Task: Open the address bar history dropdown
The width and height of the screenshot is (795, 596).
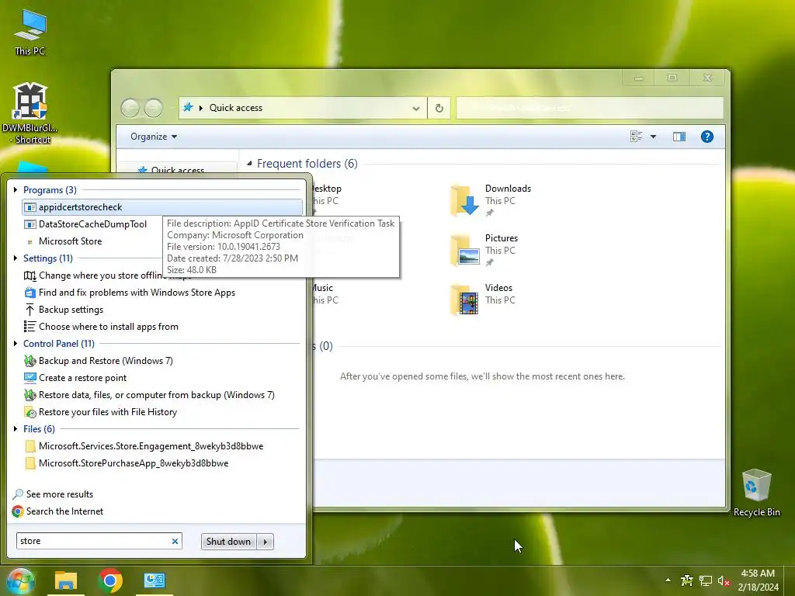Action: pos(416,108)
